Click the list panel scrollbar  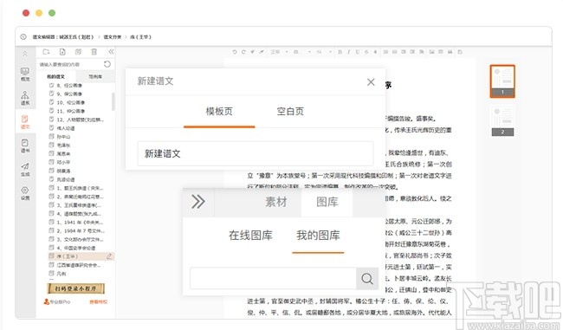coord(113,102)
